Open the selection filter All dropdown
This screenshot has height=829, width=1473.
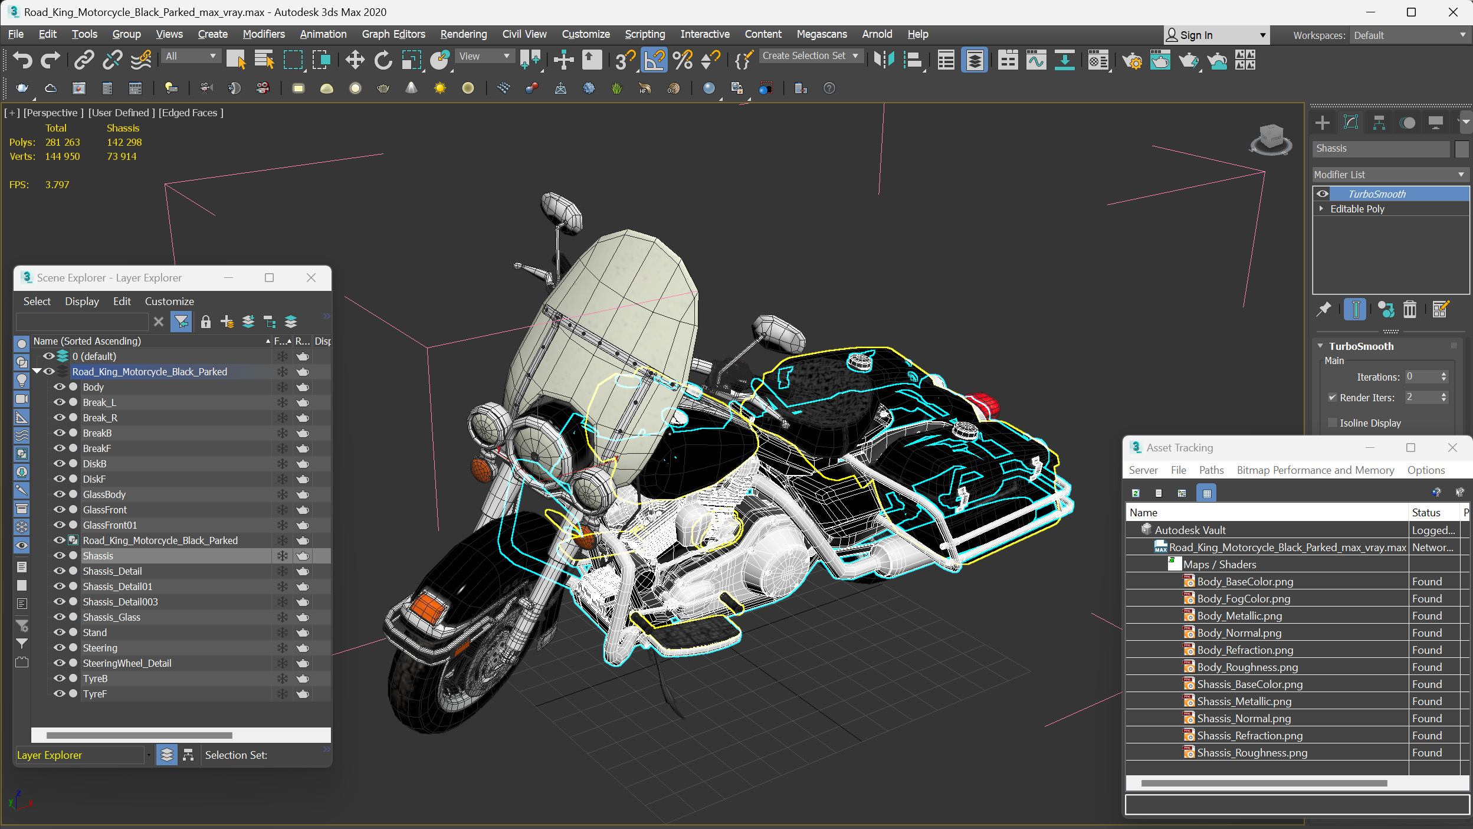tap(190, 56)
